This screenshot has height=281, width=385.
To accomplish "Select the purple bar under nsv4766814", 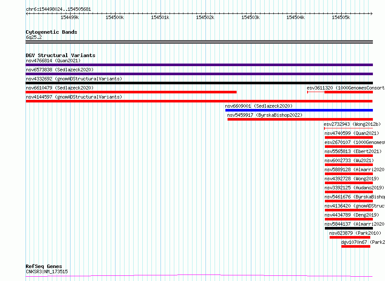I will [199, 65].
